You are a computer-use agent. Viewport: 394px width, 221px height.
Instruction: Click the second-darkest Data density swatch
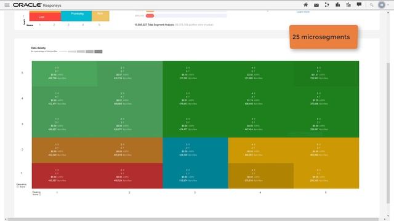[89, 52]
